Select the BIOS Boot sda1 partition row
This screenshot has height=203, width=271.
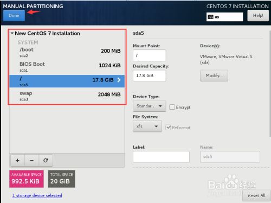[67, 67]
